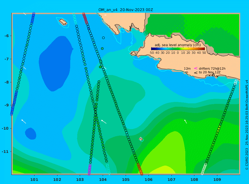Click latitude axis label -8
The width and height of the screenshot is (249, 184).
tap(7, 82)
